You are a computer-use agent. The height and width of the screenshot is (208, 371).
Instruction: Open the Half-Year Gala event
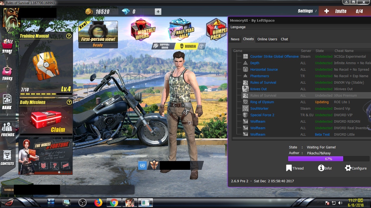click(x=181, y=30)
